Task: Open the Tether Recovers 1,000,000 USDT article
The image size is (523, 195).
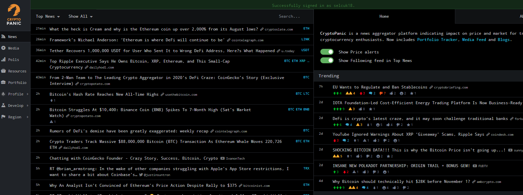Action: tap(162, 51)
